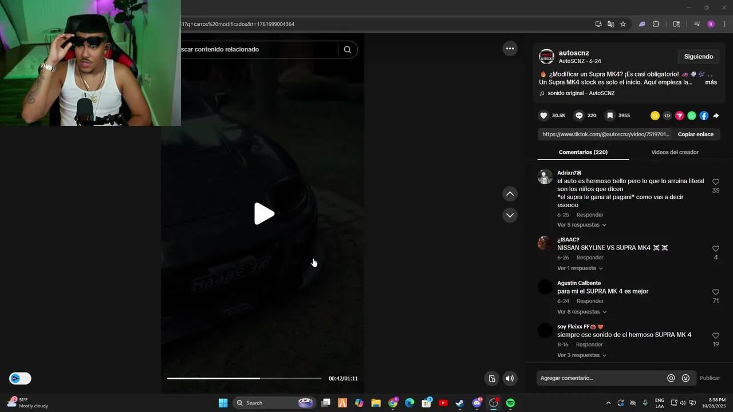Go to previous video with up arrow
The width and height of the screenshot is (733, 412).
(510, 194)
